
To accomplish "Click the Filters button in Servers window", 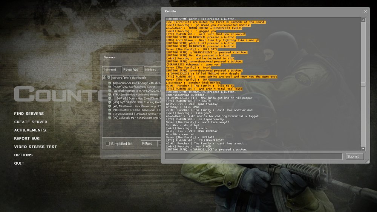I will [149, 144].
